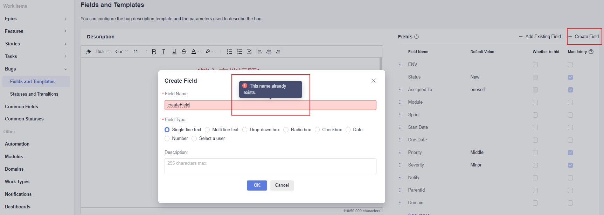Click the drag handle for Module row
Viewport: 604px width, 215px height.
tap(400, 102)
